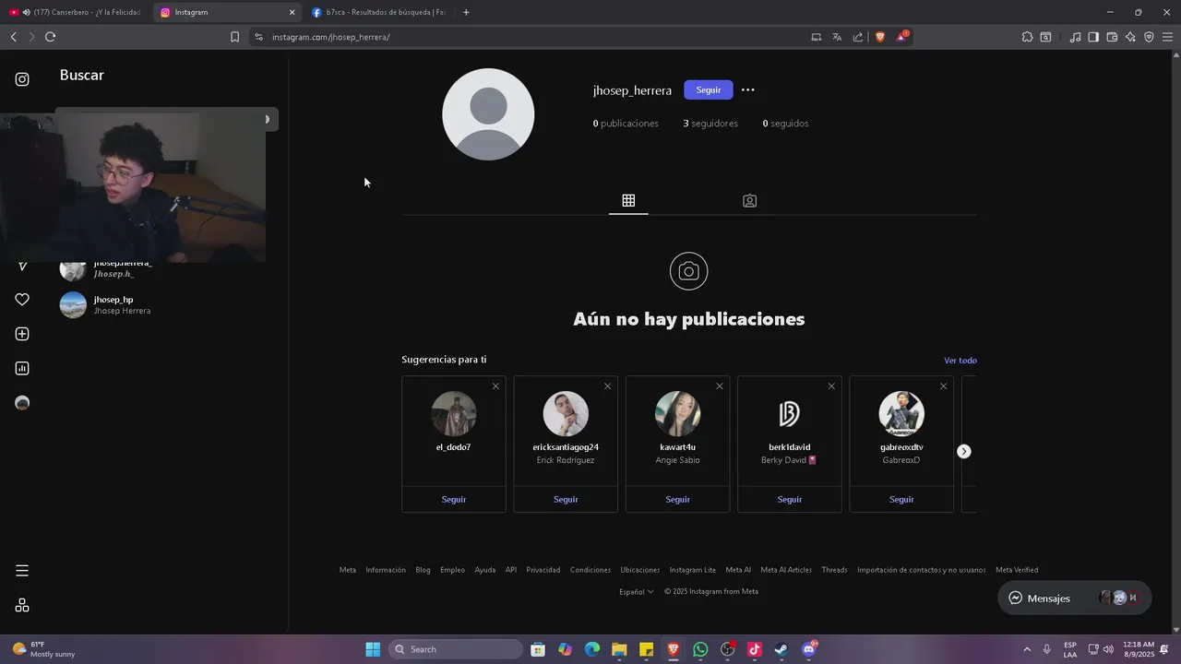Open Discord from the taskbar

click(x=809, y=649)
